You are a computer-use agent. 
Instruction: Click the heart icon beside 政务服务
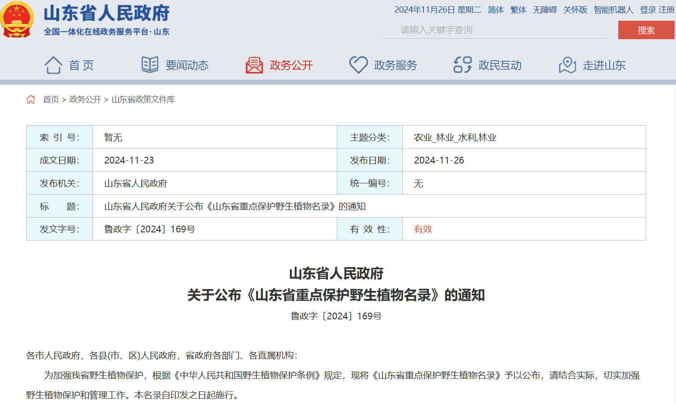(359, 65)
